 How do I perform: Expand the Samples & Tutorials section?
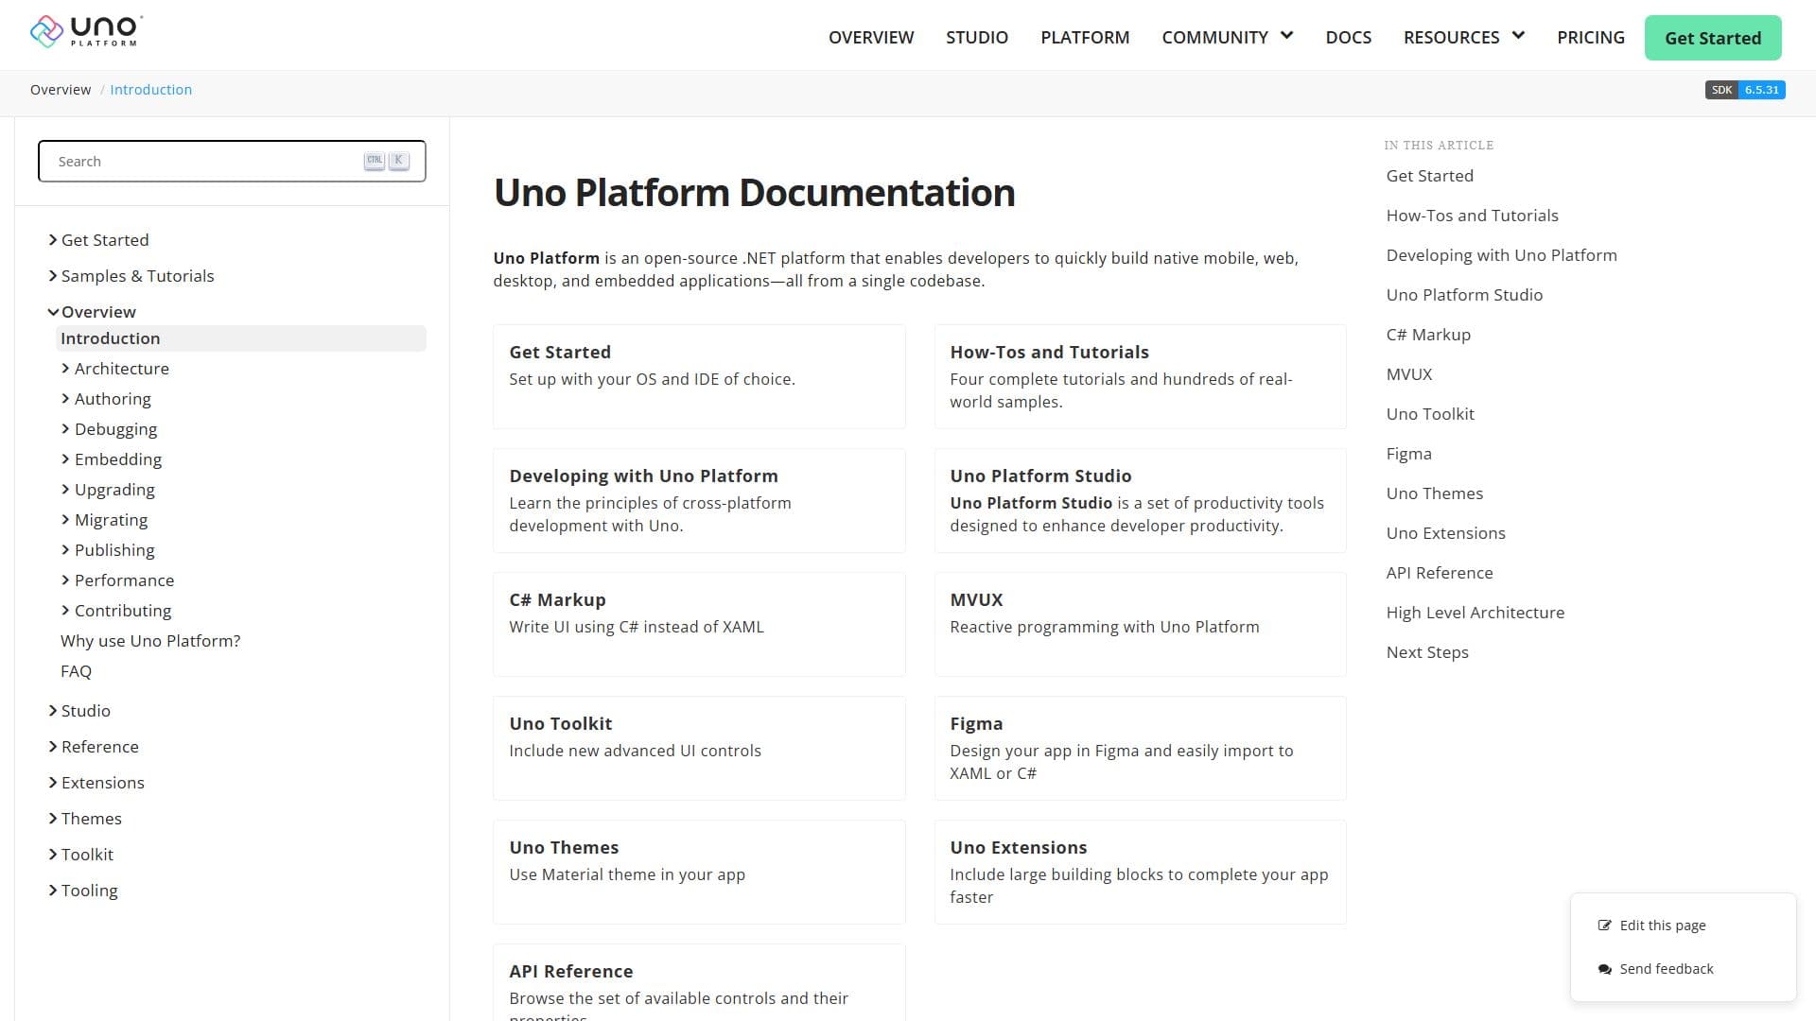53,276
